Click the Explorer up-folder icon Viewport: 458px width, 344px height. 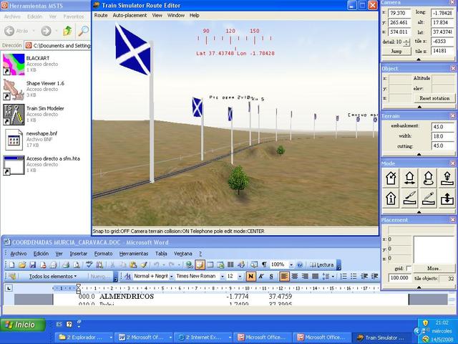67,31
